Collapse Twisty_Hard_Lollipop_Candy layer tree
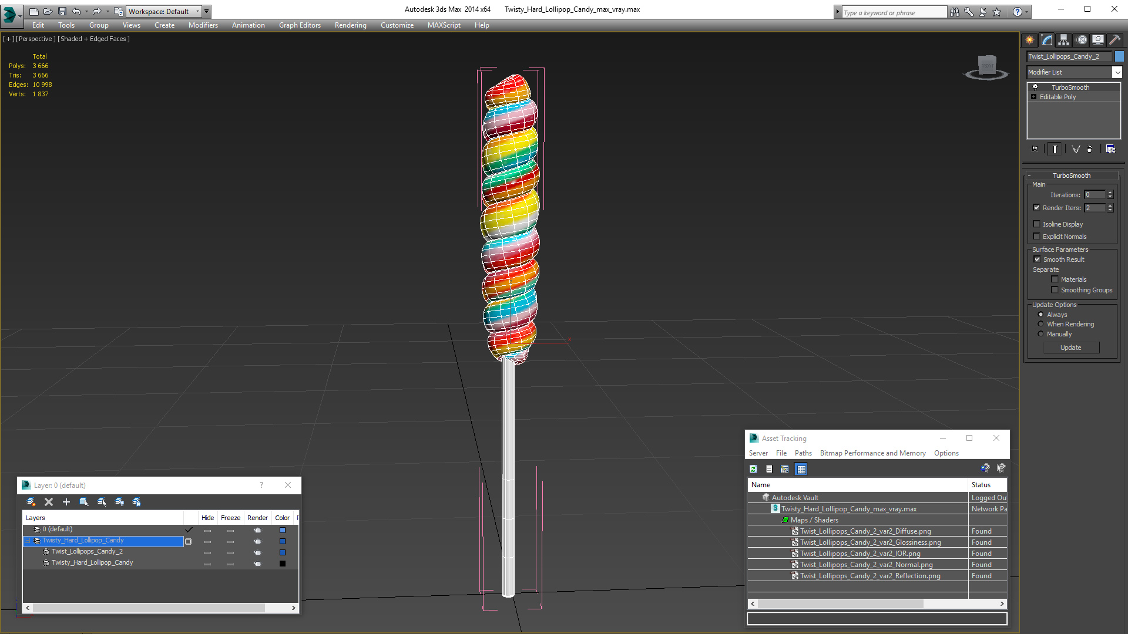Viewport: 1128px width, 634px height. click(27, 540)
